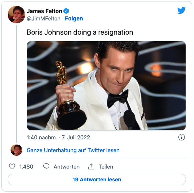Click the Twitter bird logo

pyautogui.click(x=181, y=10)
